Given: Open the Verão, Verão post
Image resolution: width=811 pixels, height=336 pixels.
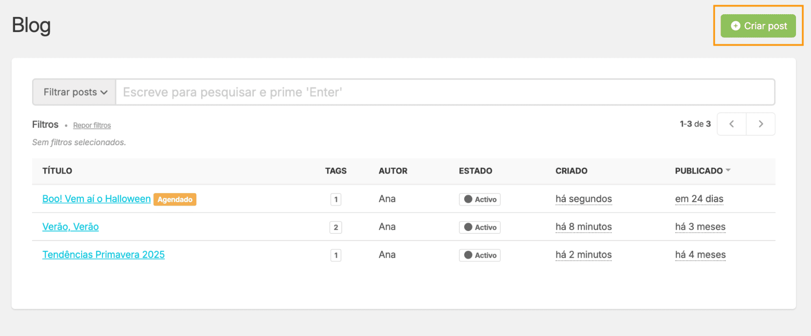Looking at the screenshot, I should point(70,227).
